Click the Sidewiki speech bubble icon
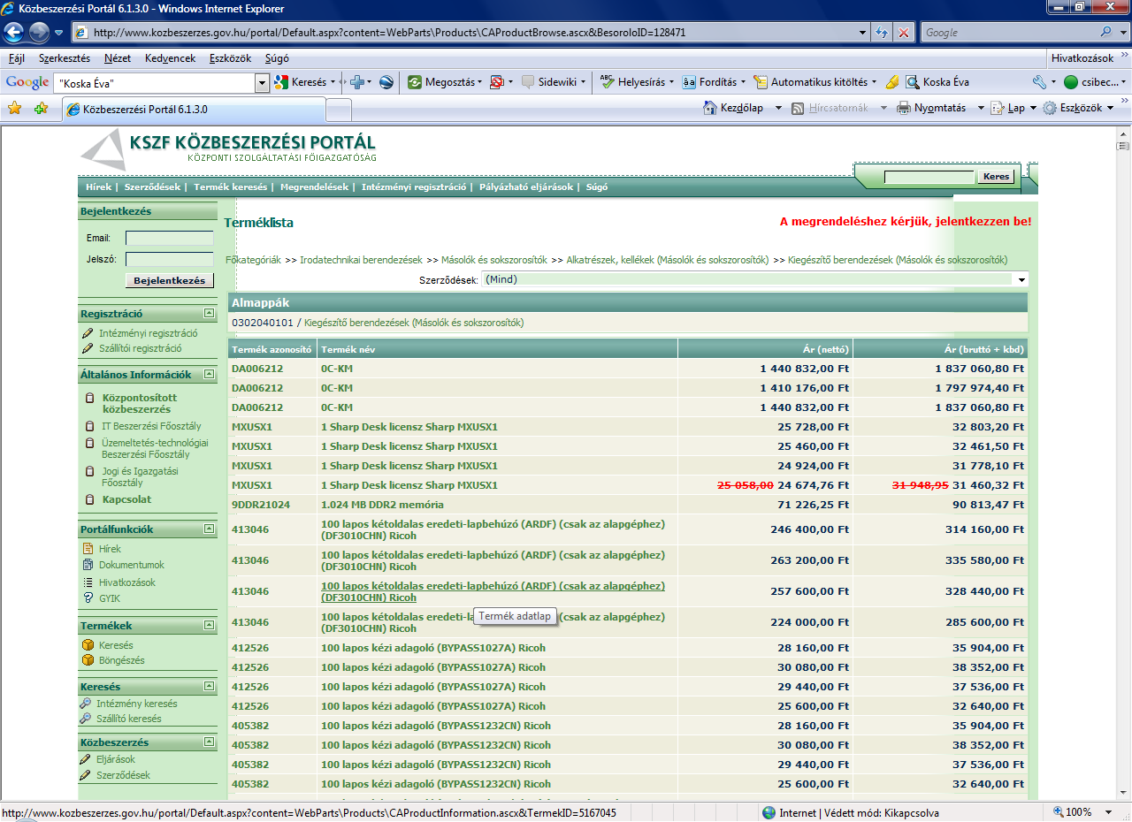This screenshot has height=822, width=1132. 528,82
